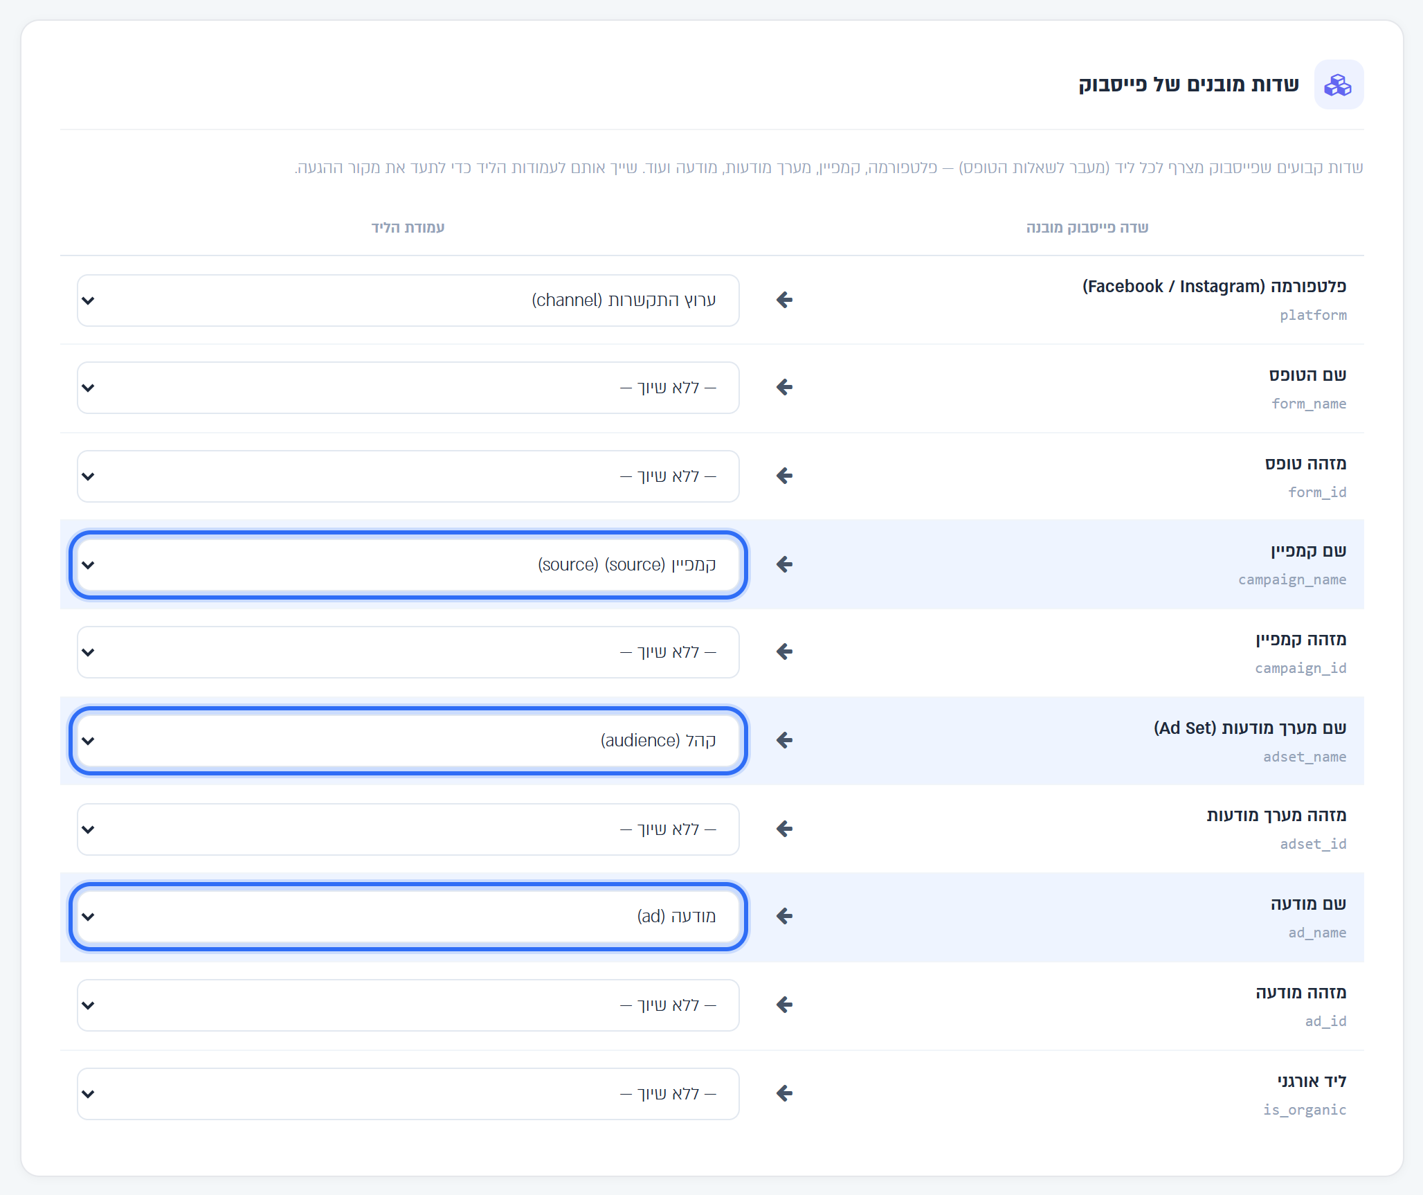Click the 'מזהה מודעה' label
Screen dimensions: 1423x1195
point(1301,993)
